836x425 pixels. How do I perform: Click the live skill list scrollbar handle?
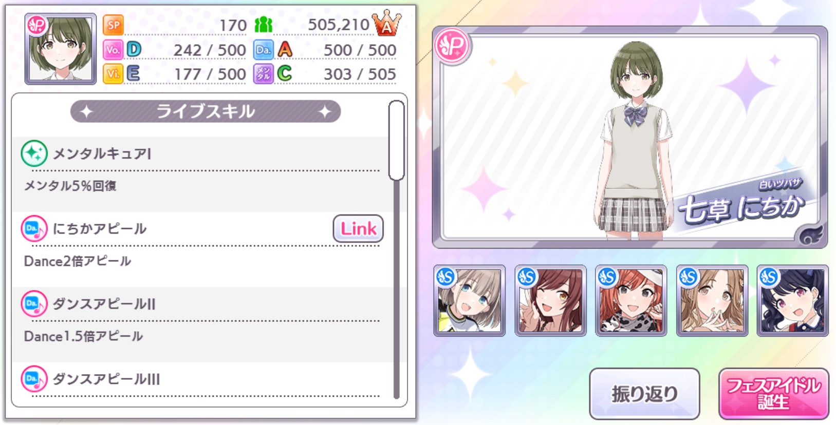397,141
